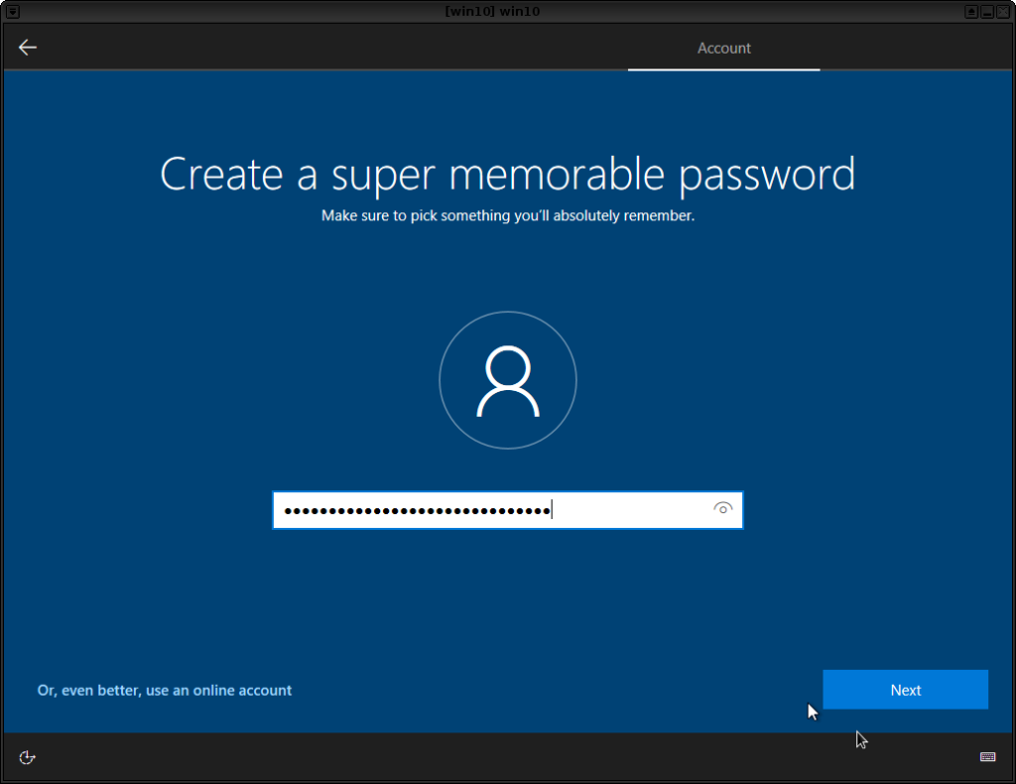Open the on-screen keyboard icon

click(x=987, y=757)
